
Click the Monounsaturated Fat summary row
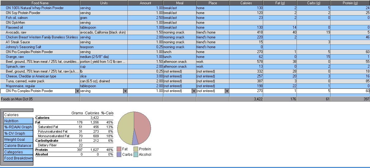tap(74, 136)
